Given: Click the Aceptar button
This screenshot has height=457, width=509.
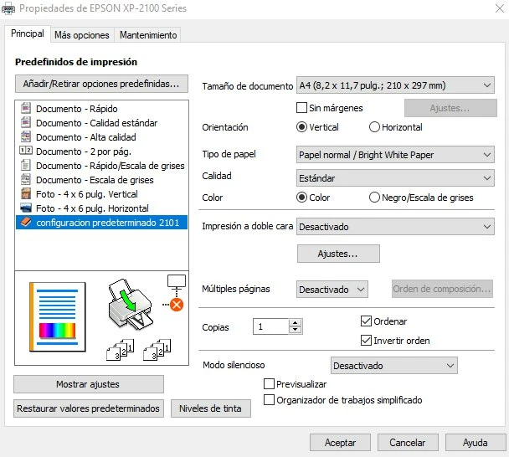Looking at the screenshot, I should pos(340,443).
